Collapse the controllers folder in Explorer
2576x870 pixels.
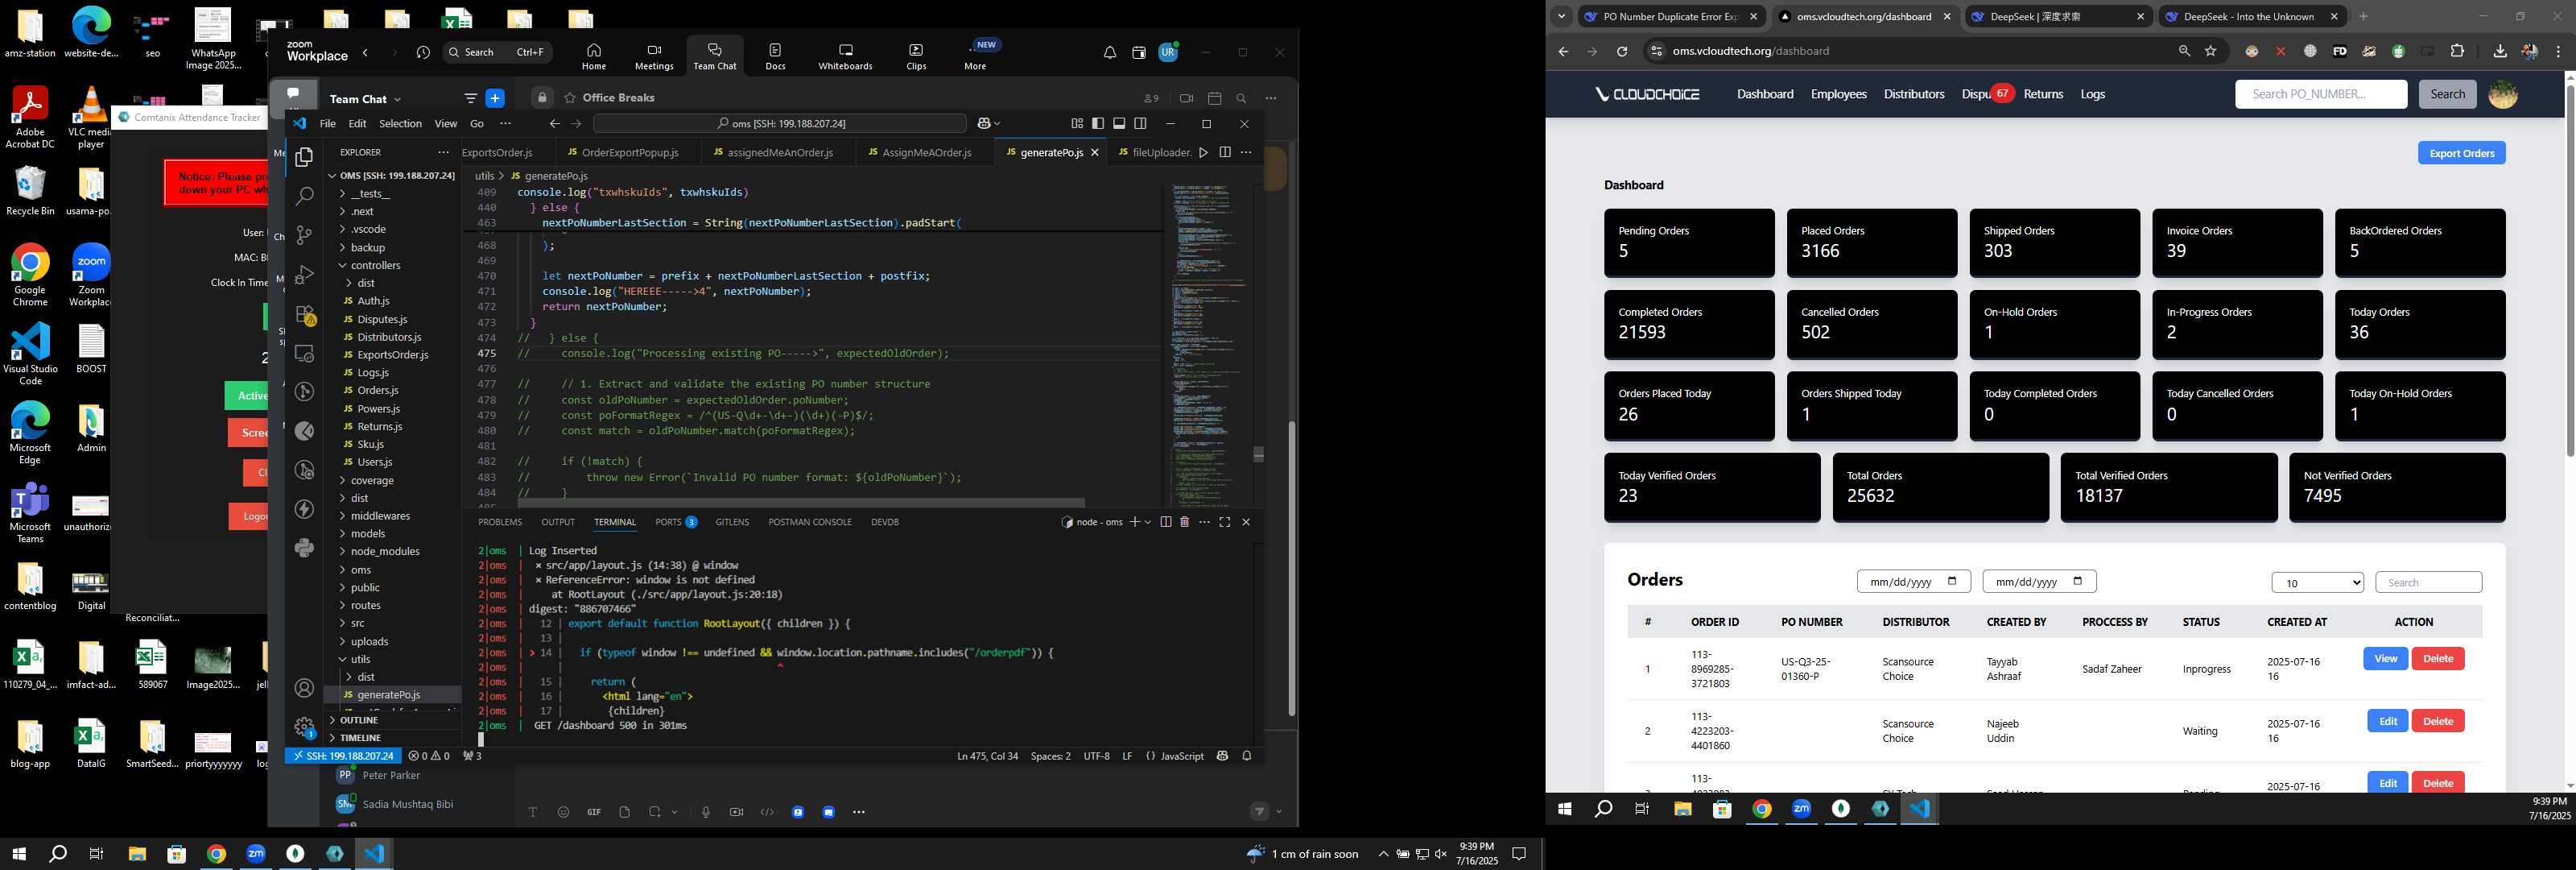[x=375, y=267]
